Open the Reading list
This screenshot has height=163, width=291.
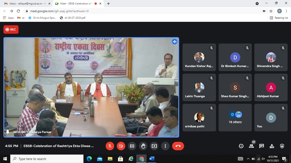(x=279, y=18)
